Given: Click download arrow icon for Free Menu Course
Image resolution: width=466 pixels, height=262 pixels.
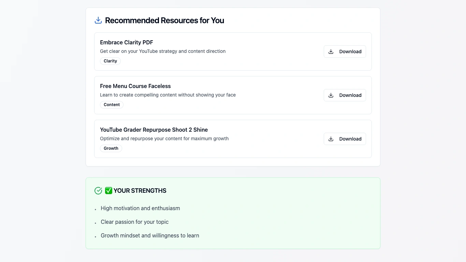Looking at the screenshot, I should pos(331,95).
